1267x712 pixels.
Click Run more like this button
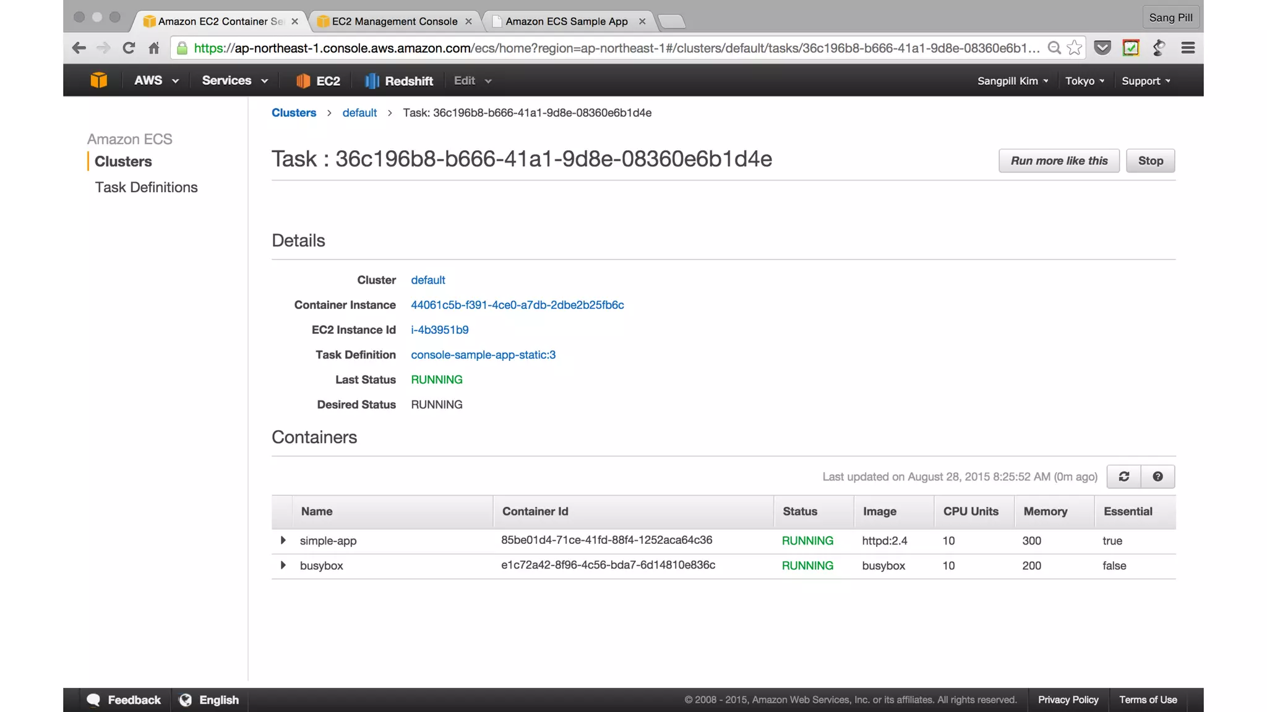[x=1059, y=161]
